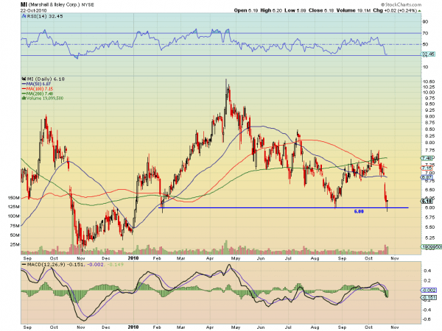442x331 pixels.
Task: Click the 7.15 red price tag on right axis
Action: click(x=427, y=168)
